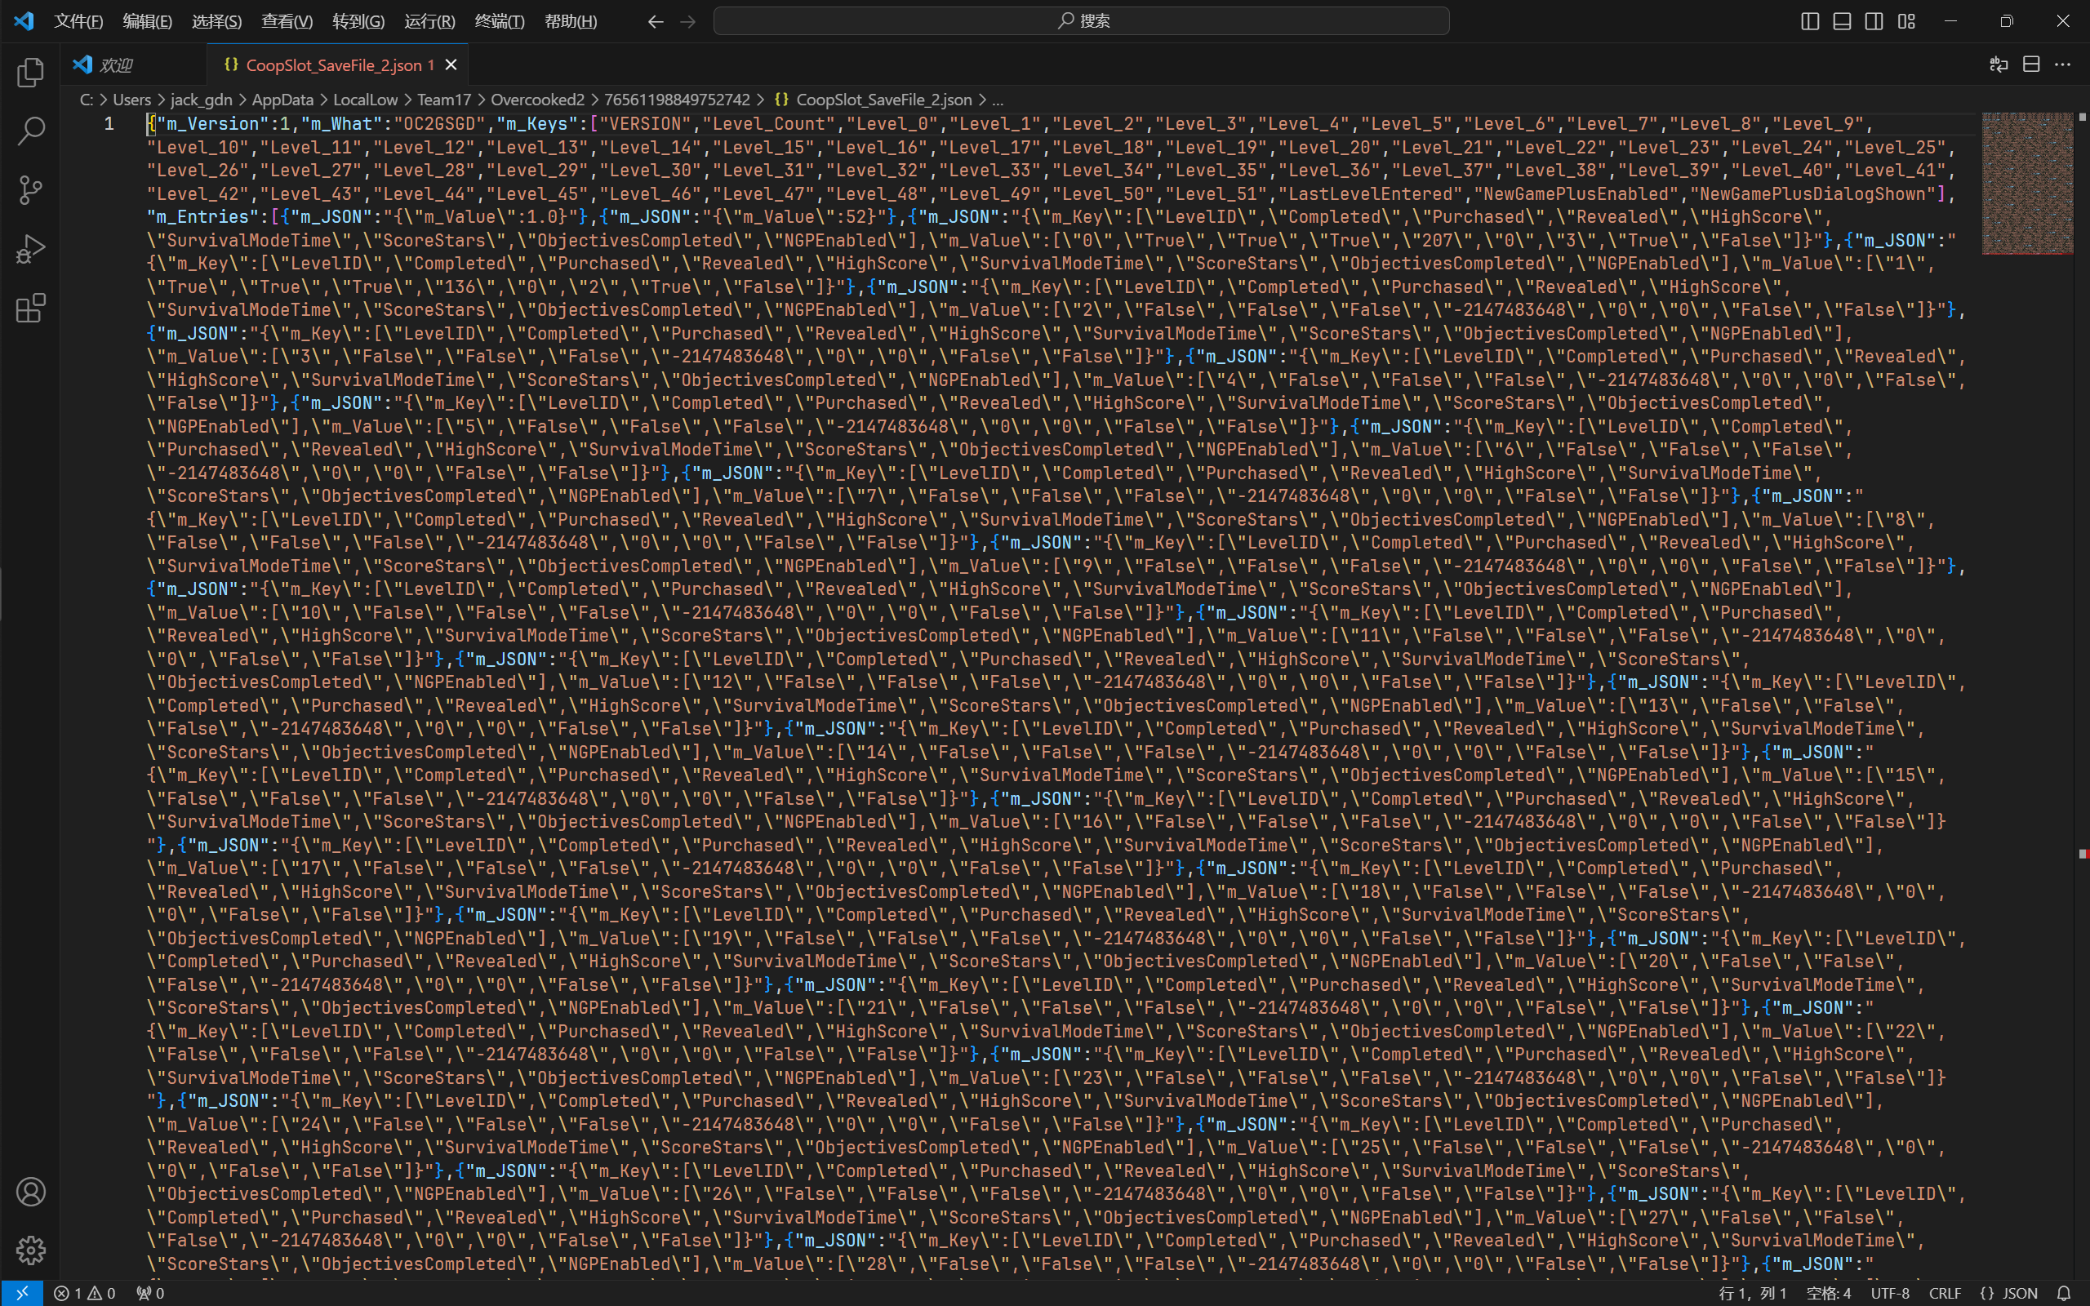Open the Manage gear settings icon
2090x1306 pixels.
[x=30, y=1250]
